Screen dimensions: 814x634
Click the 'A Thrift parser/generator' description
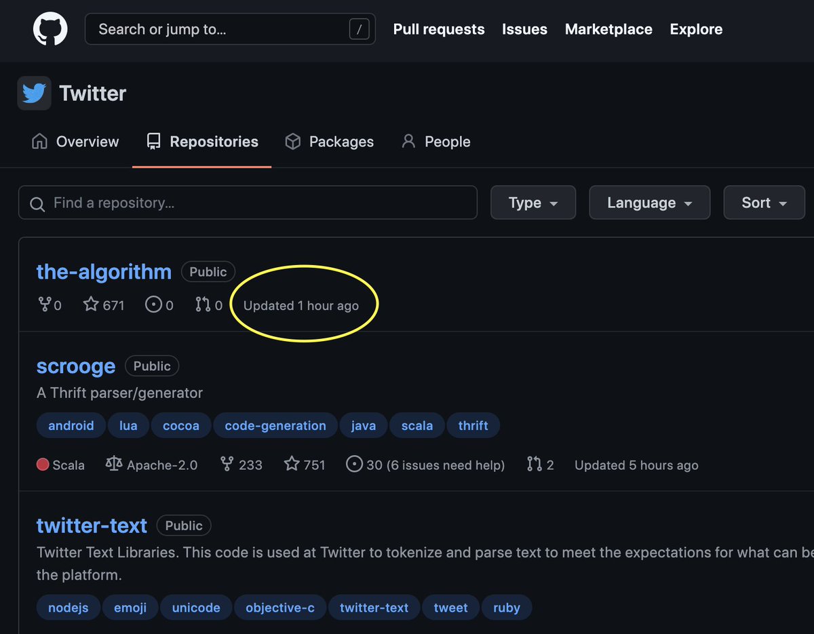[119, 393]
